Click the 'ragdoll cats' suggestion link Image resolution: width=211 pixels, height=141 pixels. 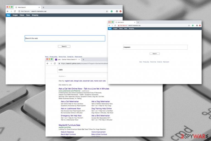click(x=69, y=81)
